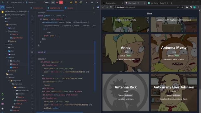Reload the browser page

(x=111, y=7)
